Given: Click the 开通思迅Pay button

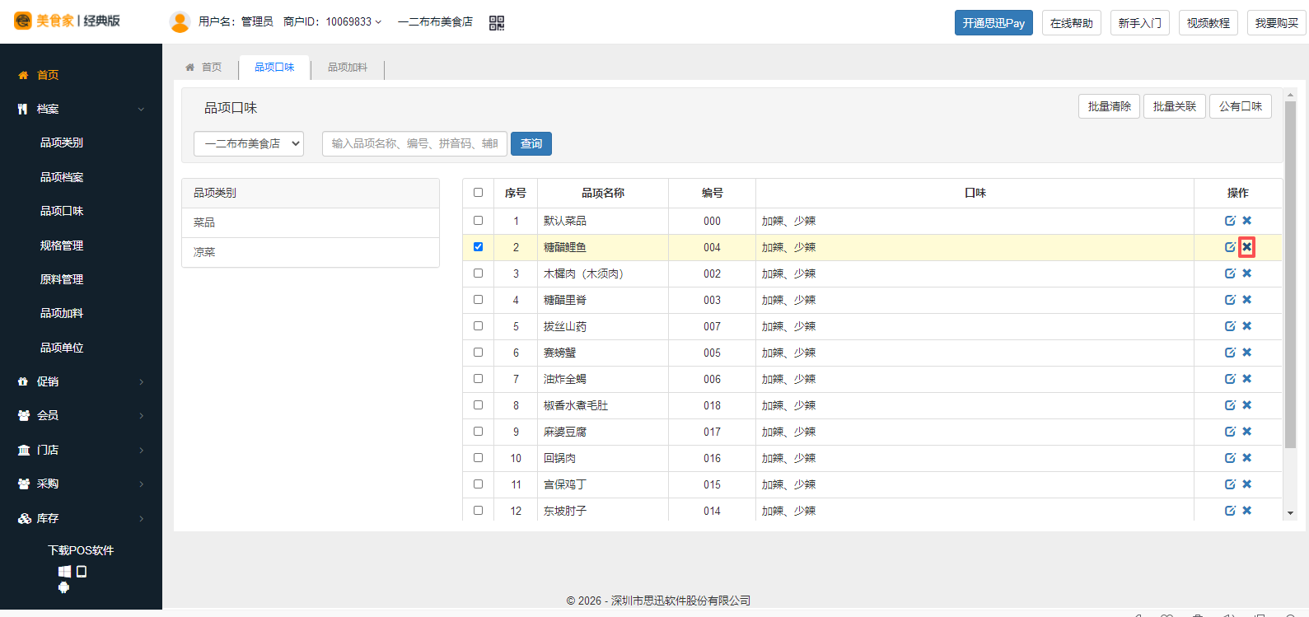Looking at the screenshot, I should coord(993,23).
